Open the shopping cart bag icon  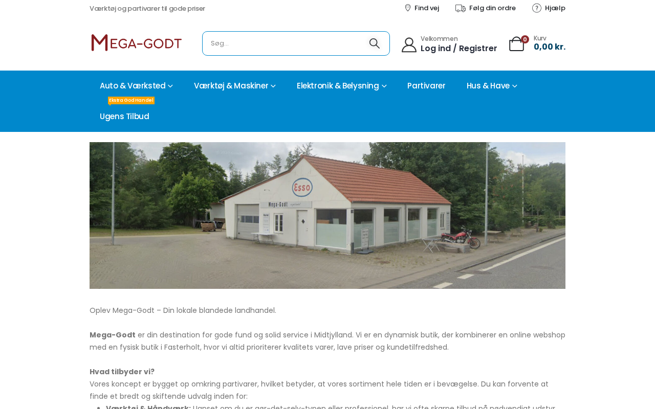[x=516, y=44]
